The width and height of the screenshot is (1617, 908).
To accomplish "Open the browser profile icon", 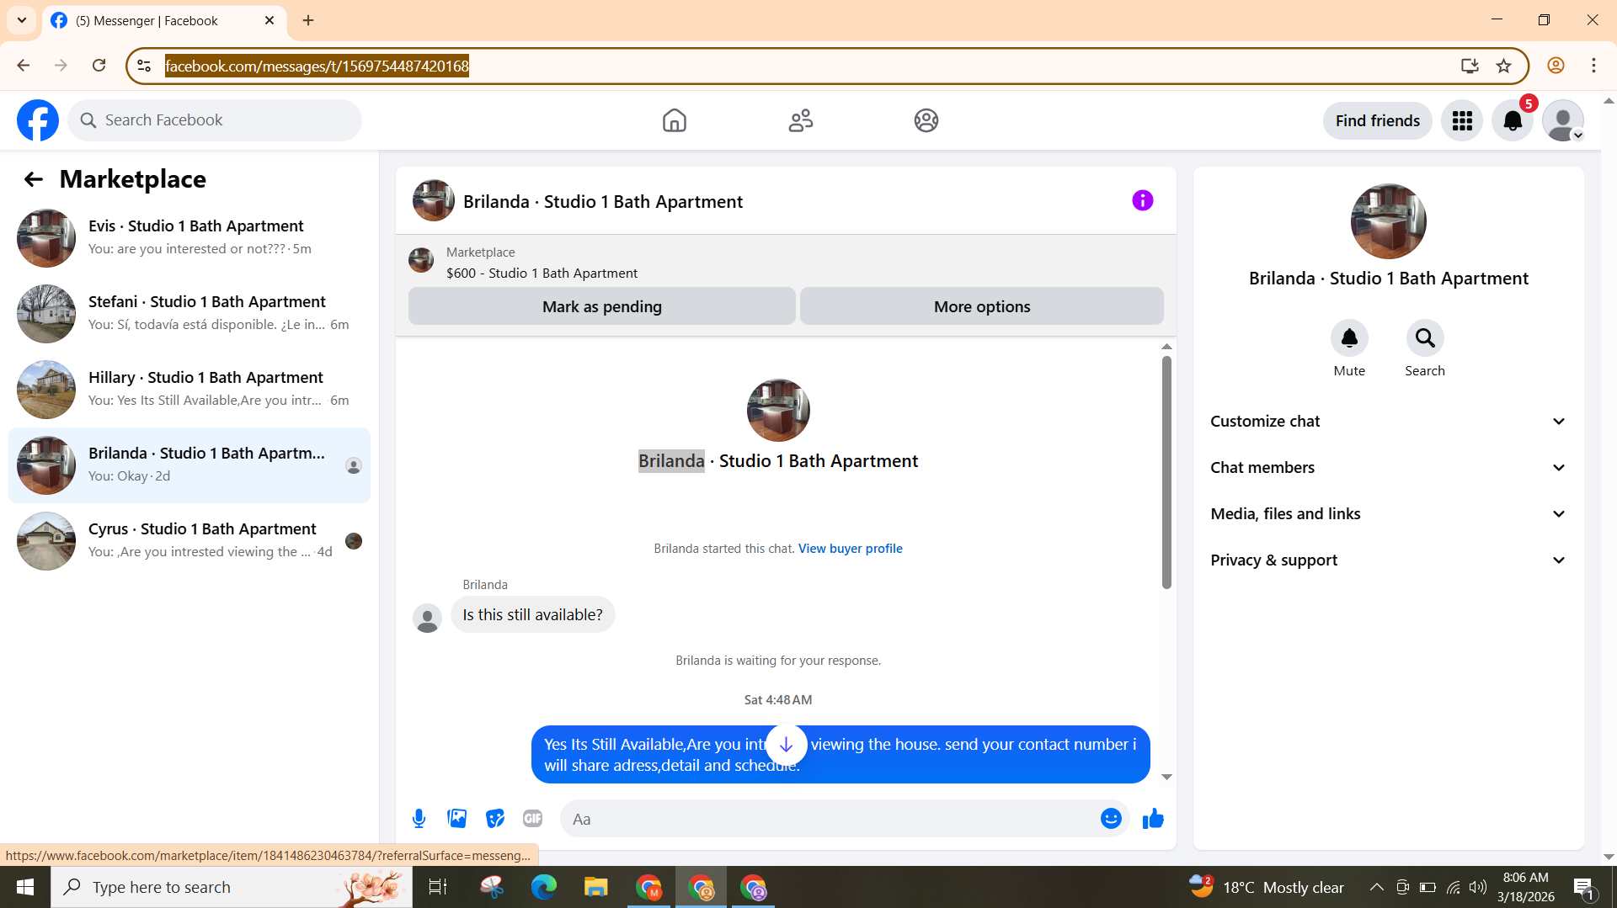I will [1556, 66].
